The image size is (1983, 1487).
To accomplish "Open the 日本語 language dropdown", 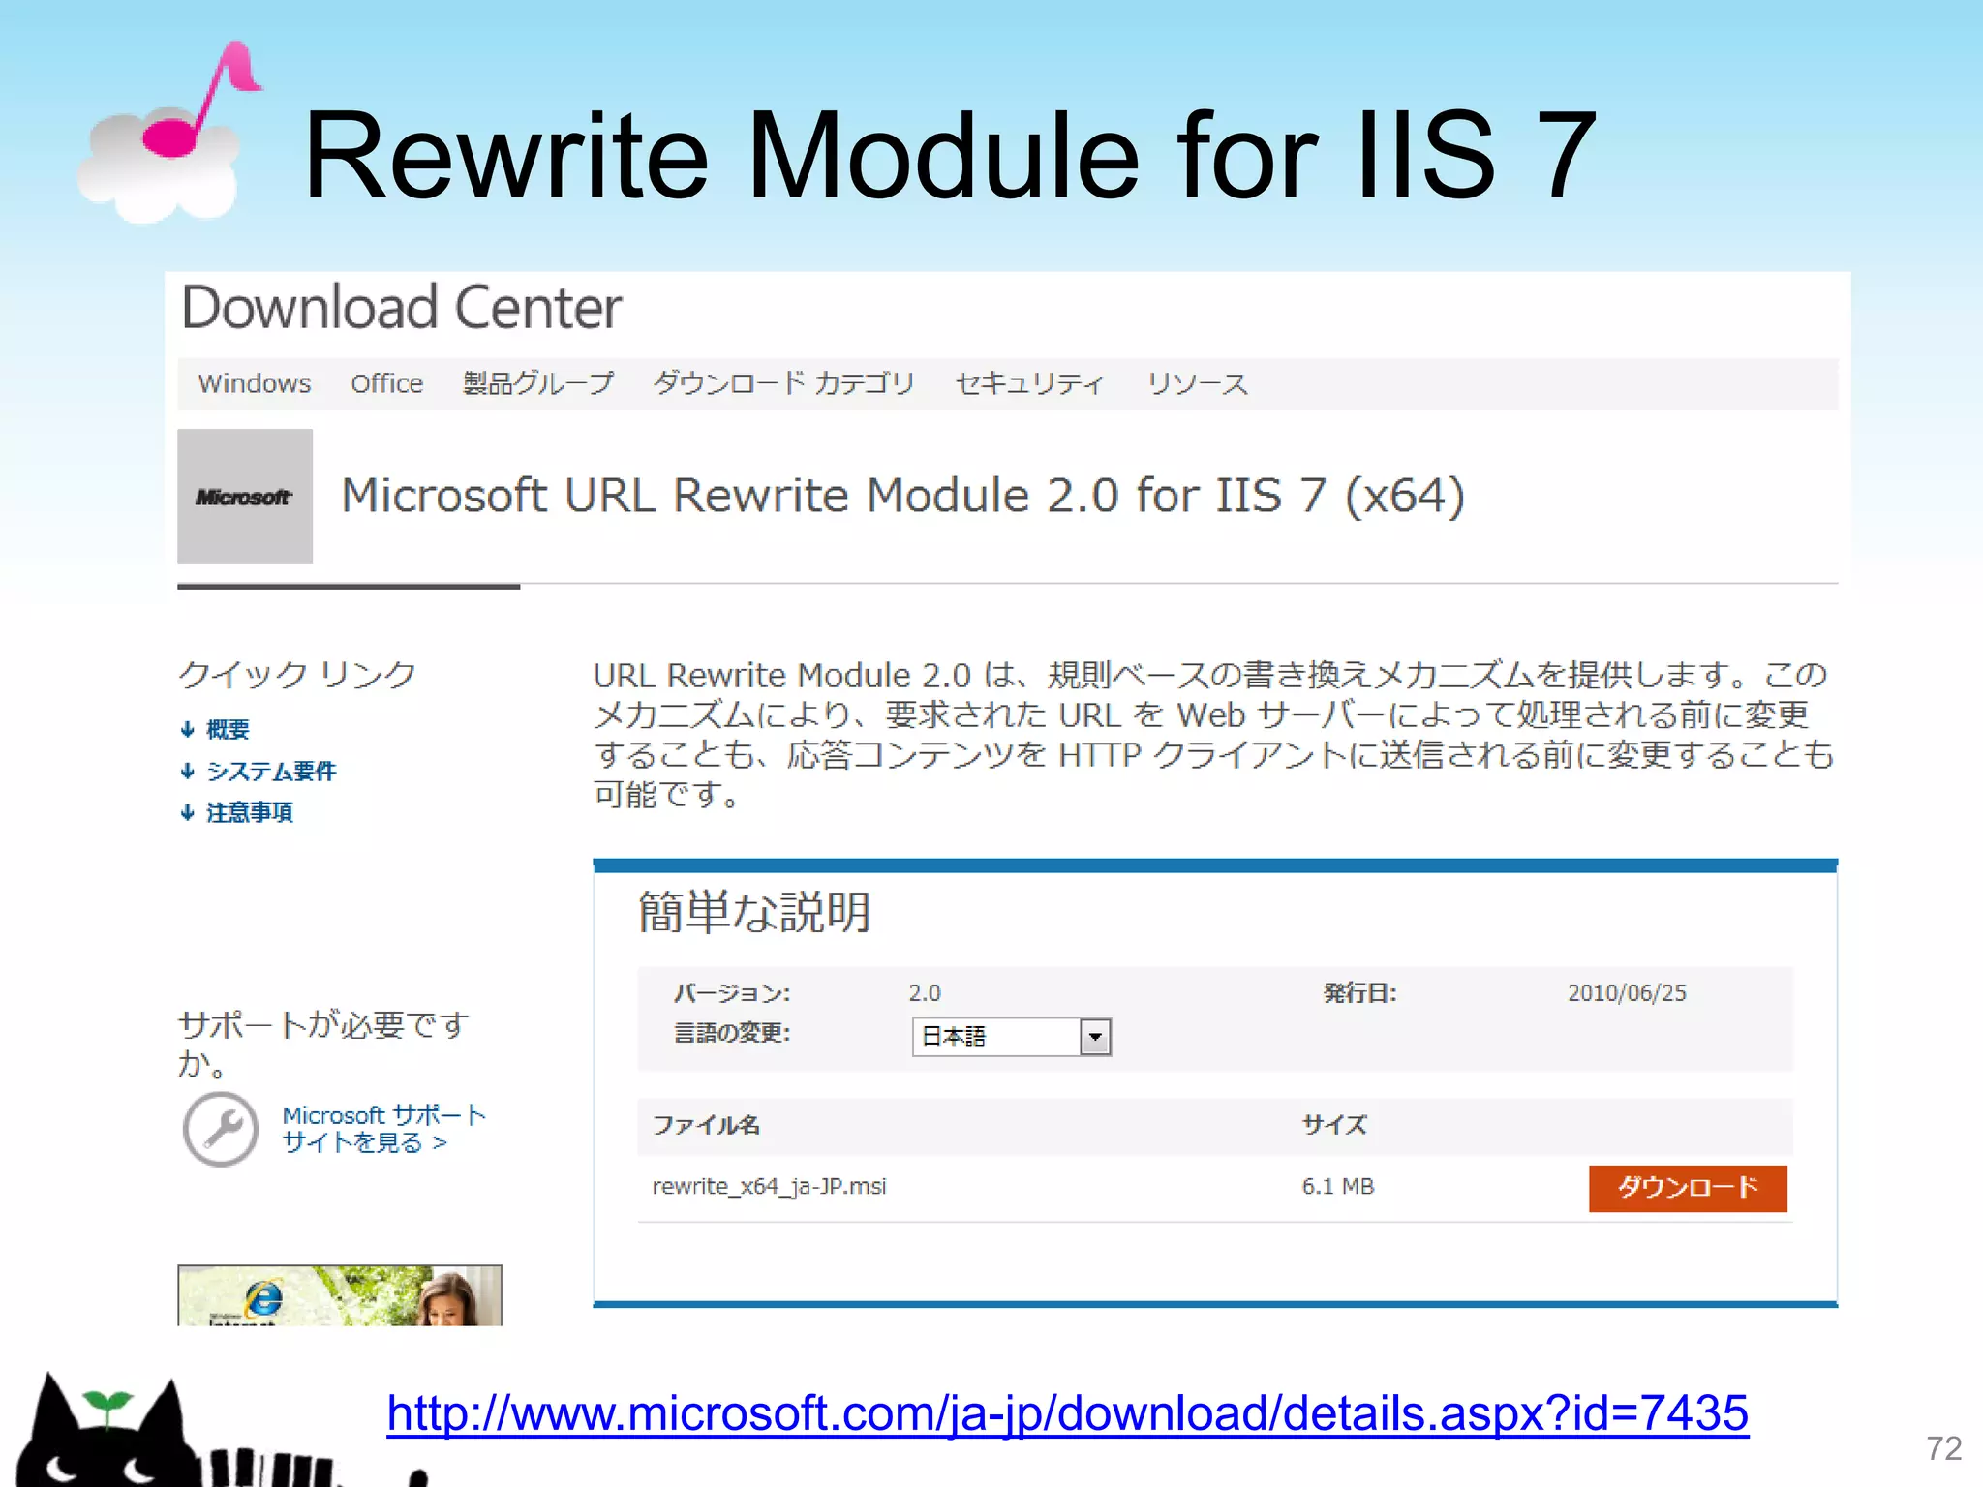I will 1012,1037.
